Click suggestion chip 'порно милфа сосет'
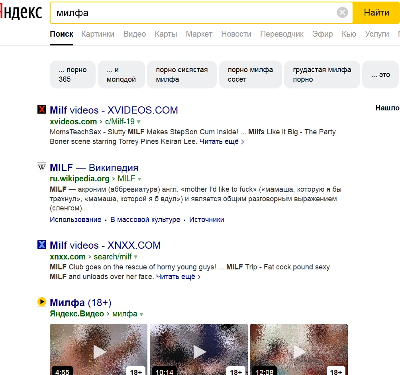Image resolution: width=400 pixels, height=375 pixels. point(250,75)
